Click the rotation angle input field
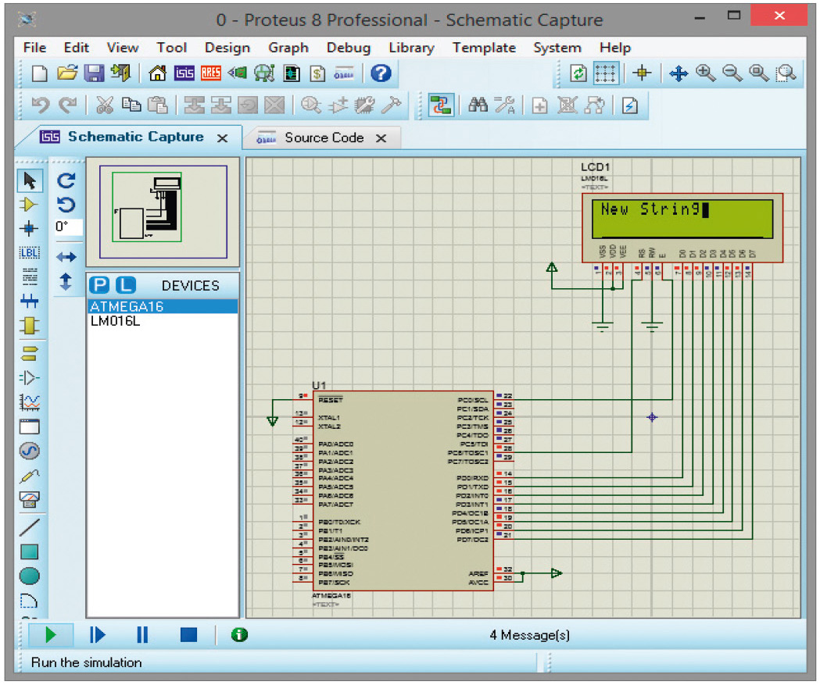 (68, 227)
